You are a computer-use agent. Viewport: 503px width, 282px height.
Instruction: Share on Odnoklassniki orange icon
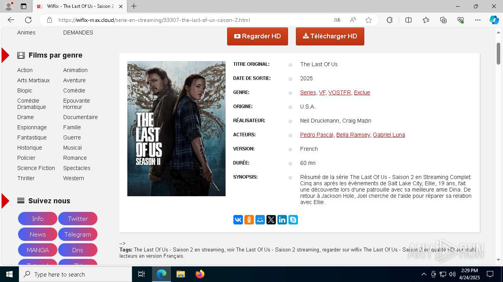pyautogui.click(x=249, y=220)
